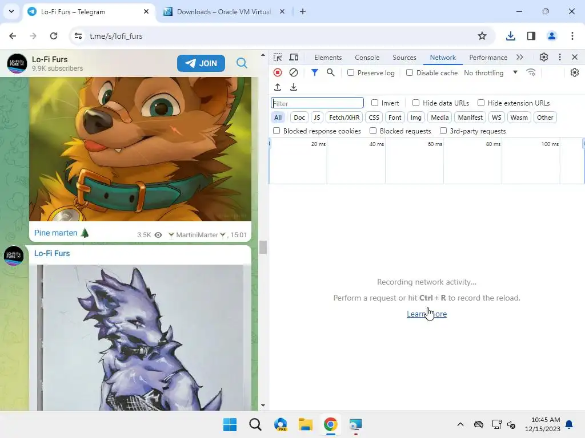The image size is (585, 438).
Task: Select the Network tab
Action: pyautogui.click(x=443, y=58)
